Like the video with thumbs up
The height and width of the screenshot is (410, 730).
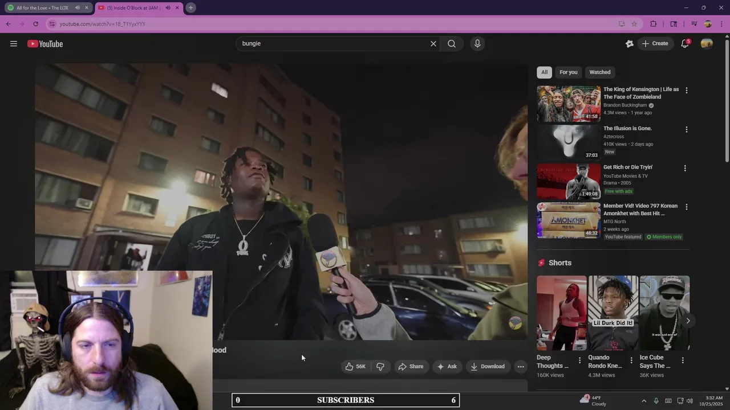point(355,367)
